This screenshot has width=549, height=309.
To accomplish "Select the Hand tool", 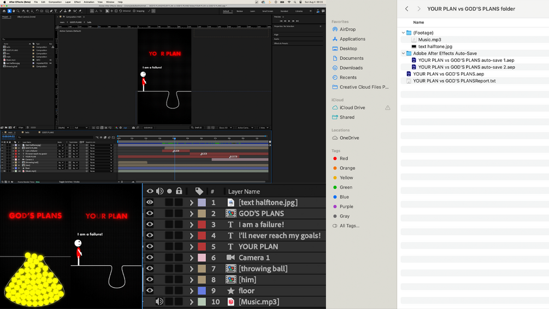I will point(14,11).
